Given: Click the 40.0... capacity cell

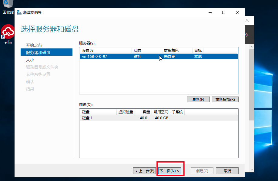Looking at the screenshot, I should coord(145,118).
